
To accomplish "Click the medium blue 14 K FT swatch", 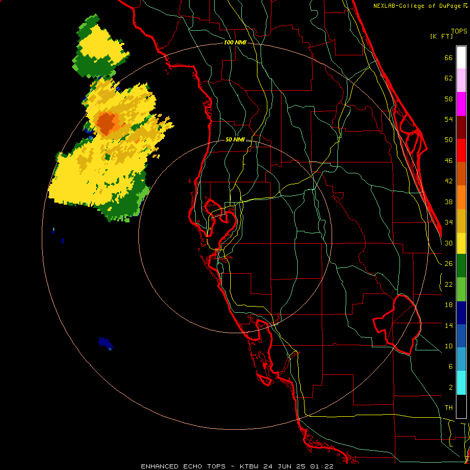I will coord(461,336).
